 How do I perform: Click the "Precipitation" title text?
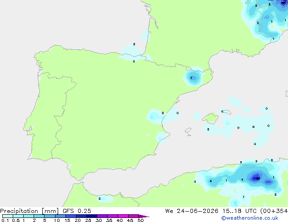tap(19, 211)
